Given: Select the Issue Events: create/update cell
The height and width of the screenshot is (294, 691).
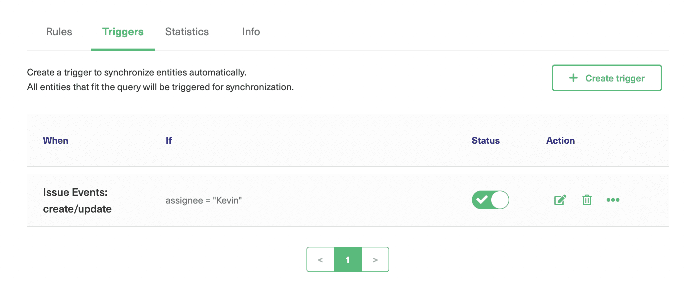Looking at the screenshot, I should coord(77,201).
